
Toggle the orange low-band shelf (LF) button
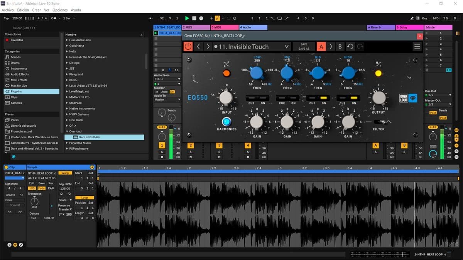226,73
